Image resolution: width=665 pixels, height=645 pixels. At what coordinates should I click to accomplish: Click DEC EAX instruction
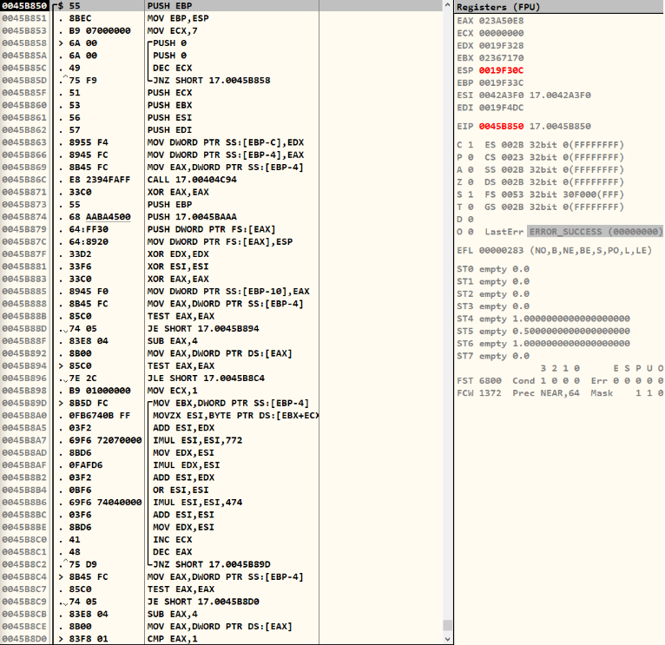point(173,552)
